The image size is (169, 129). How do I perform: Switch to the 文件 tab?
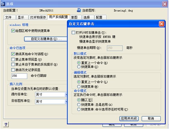(x=10, y=17)
